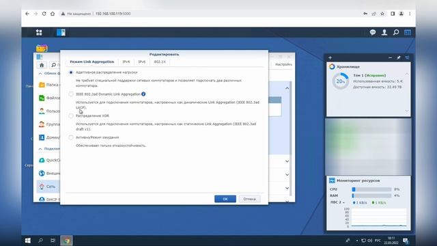Click Chrome icon on taskbar
Viewport: 437px width, 246px height.
click(66, 241)
